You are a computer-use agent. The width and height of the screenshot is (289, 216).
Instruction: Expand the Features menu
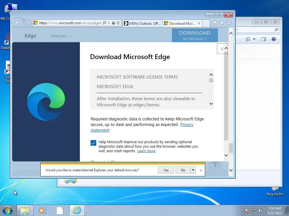[61, 36]
